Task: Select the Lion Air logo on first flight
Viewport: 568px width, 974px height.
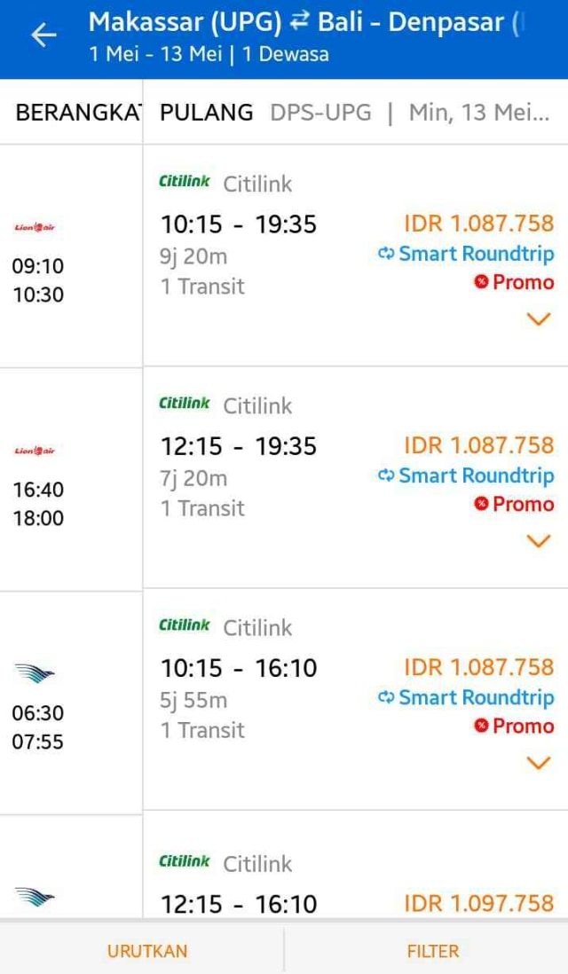Action: tap(33, 224)
